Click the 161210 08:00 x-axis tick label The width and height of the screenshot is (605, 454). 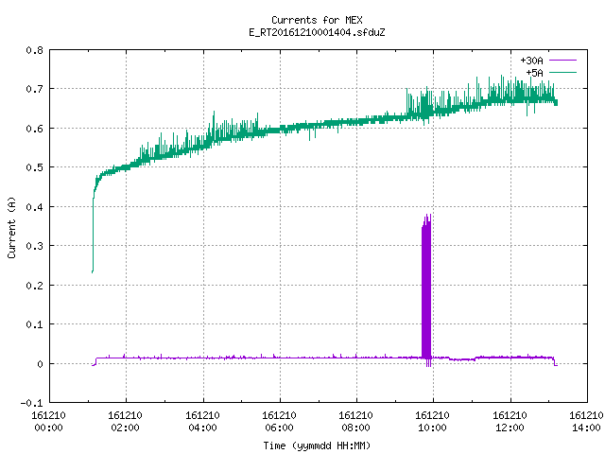pyautogui.click(x=355, y=422)
